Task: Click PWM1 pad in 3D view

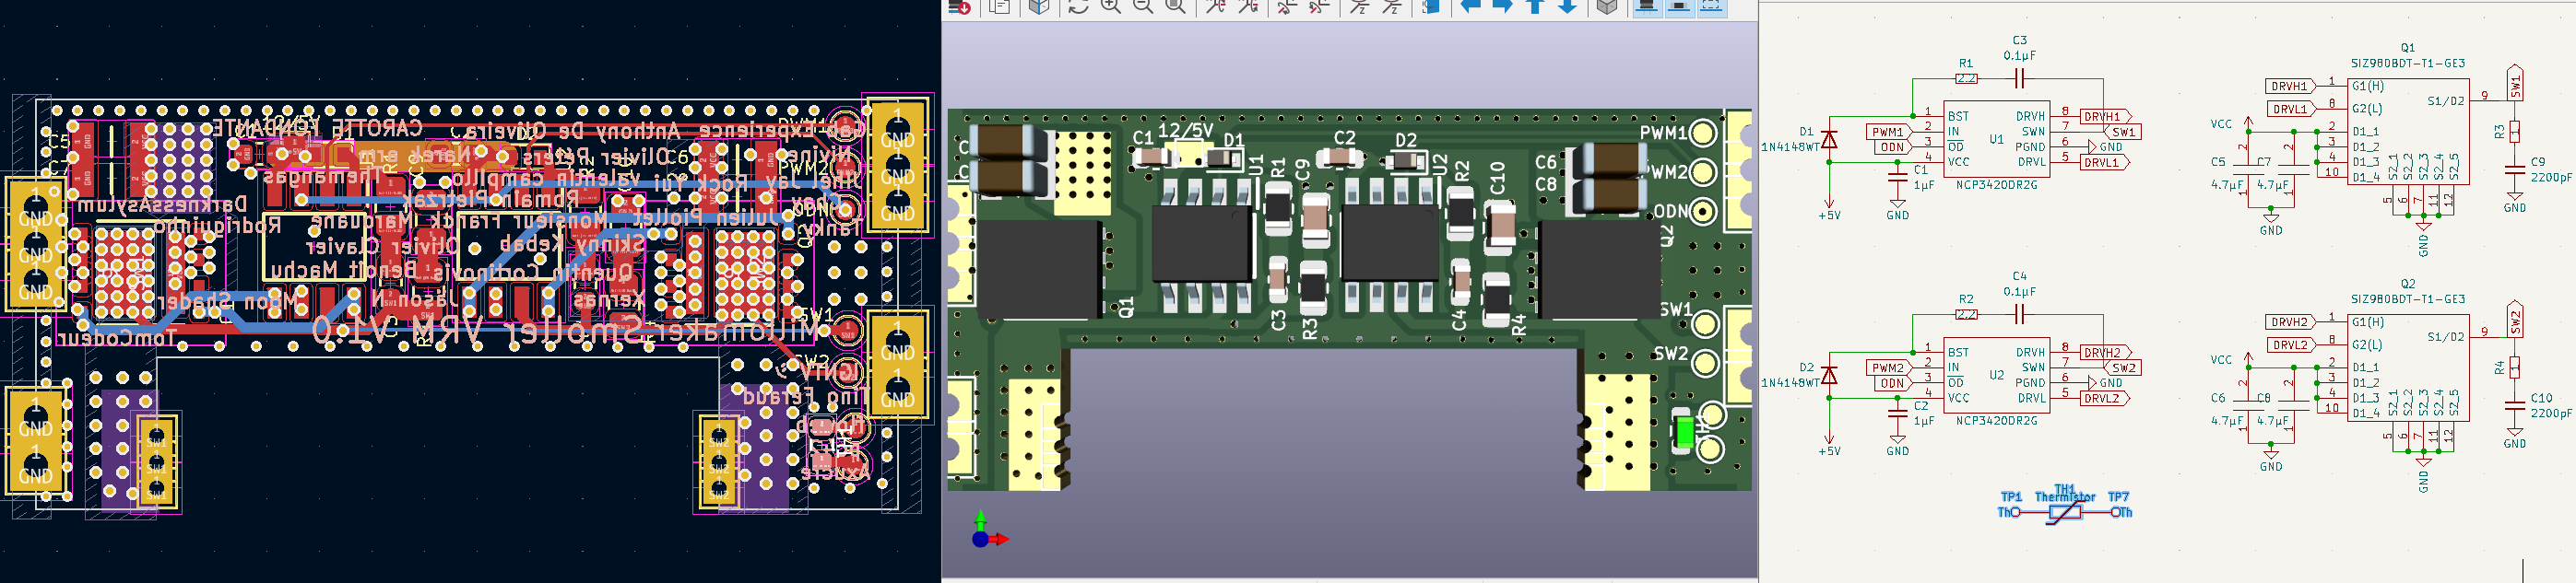Action: point(1703,133)
